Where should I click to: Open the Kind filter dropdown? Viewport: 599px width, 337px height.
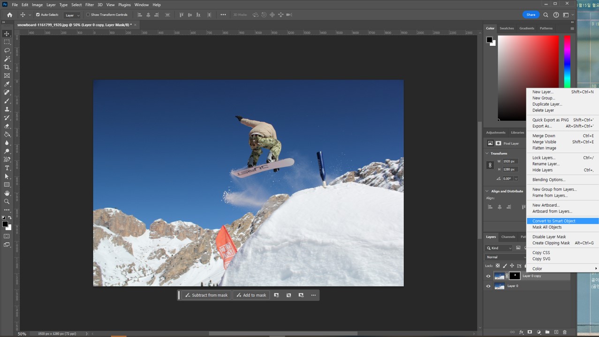coord(499,248)
